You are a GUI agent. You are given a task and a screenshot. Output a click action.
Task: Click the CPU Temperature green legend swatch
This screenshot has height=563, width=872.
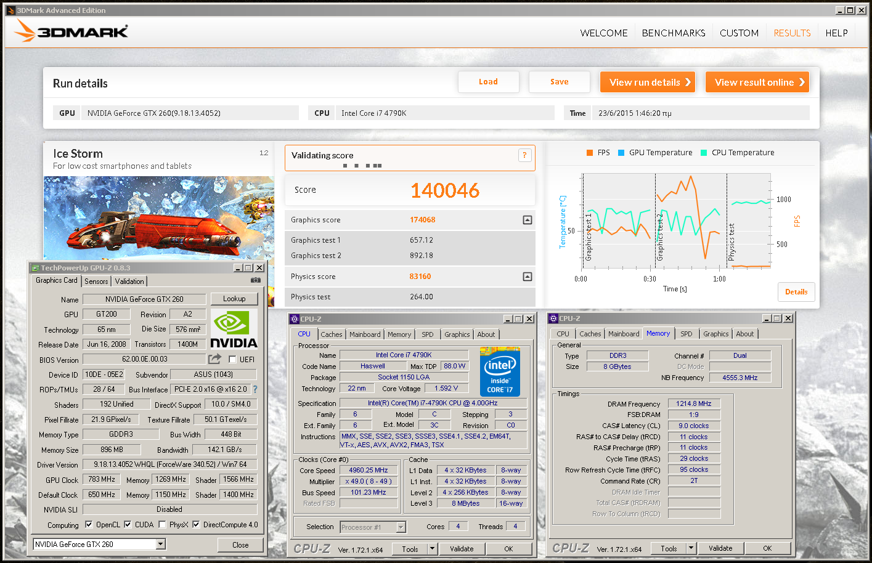point(704,153)
